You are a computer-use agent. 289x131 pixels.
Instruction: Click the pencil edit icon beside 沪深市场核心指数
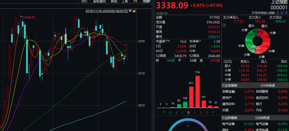click(278, 13)
